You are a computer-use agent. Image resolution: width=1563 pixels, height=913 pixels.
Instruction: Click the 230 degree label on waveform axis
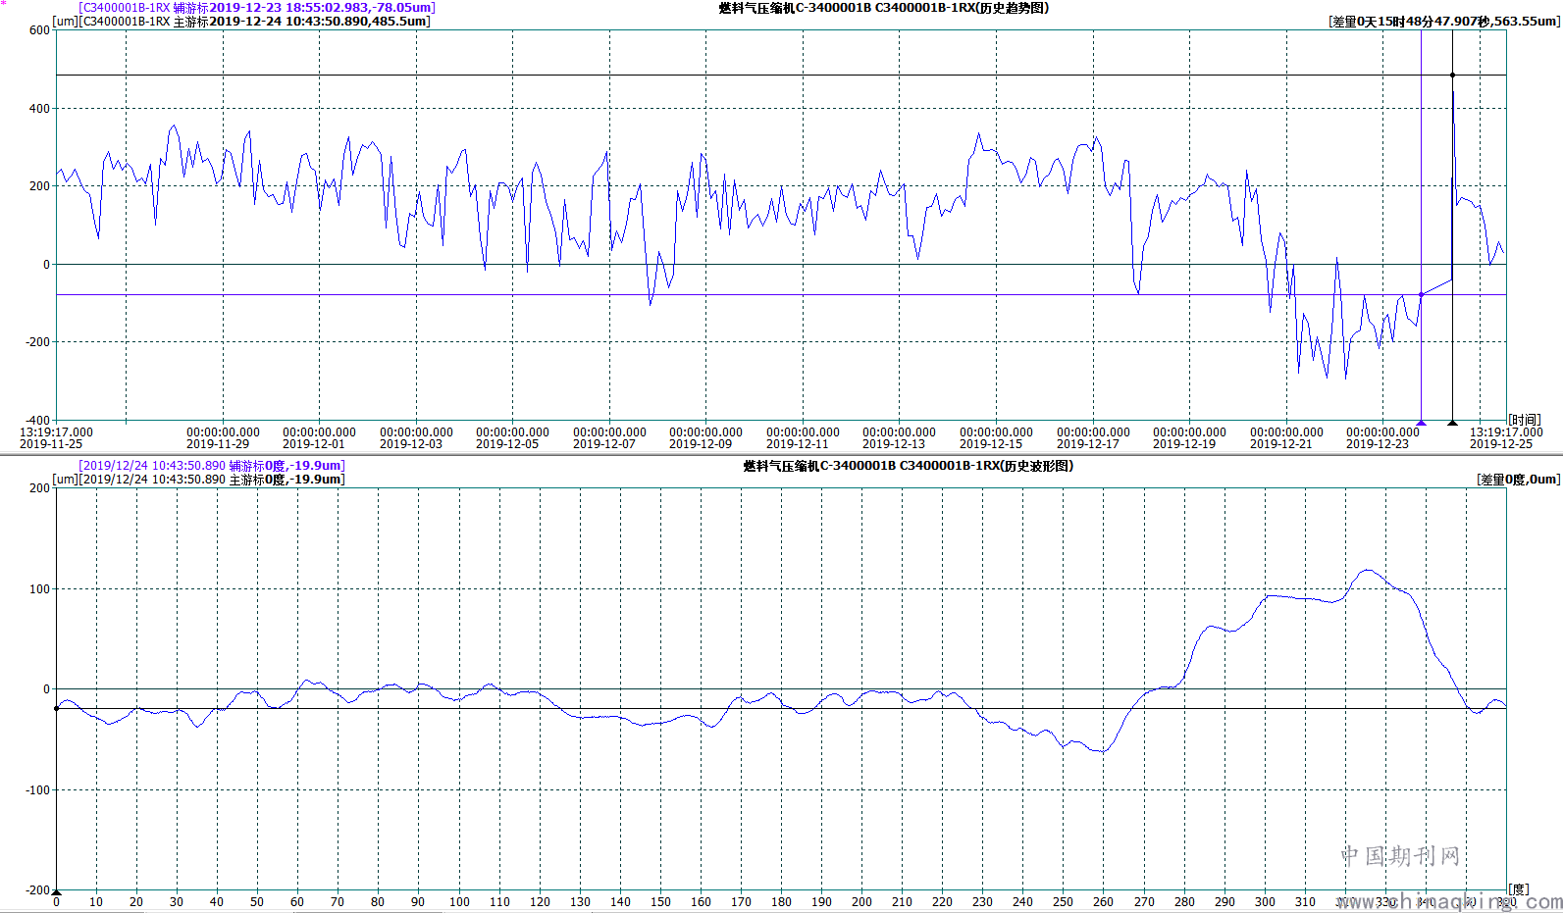click(x=982, y=902)
